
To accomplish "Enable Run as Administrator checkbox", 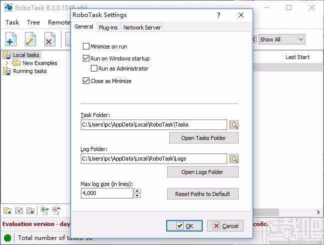I will coord(94,68).
